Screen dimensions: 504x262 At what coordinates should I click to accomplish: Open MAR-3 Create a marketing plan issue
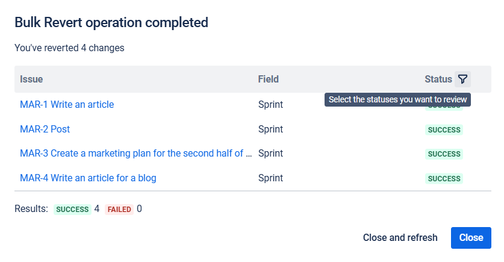click(x=136, y=154)
